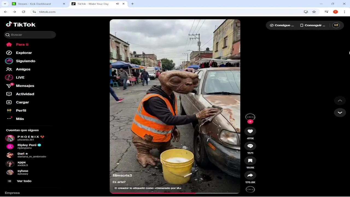Go to previous video with up chevron
The width and height of the screenshot is (350, 197).
(340, 100)
